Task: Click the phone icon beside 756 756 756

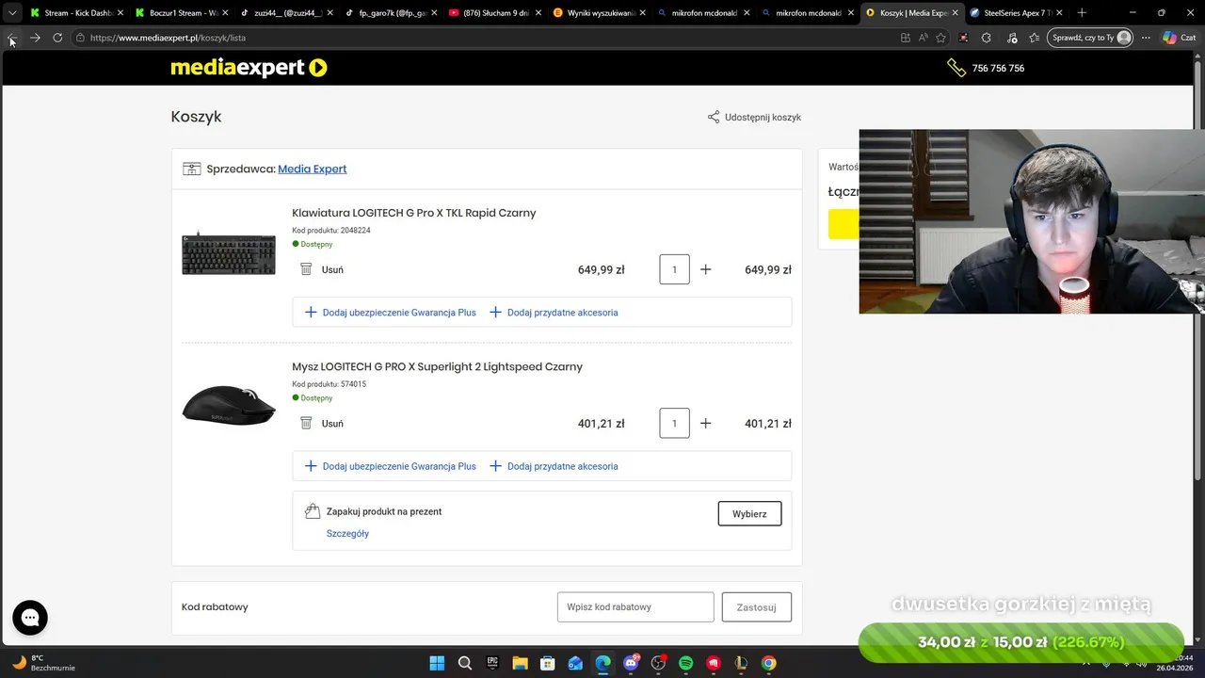Action: pyautogui.click(x=956, y=68)
